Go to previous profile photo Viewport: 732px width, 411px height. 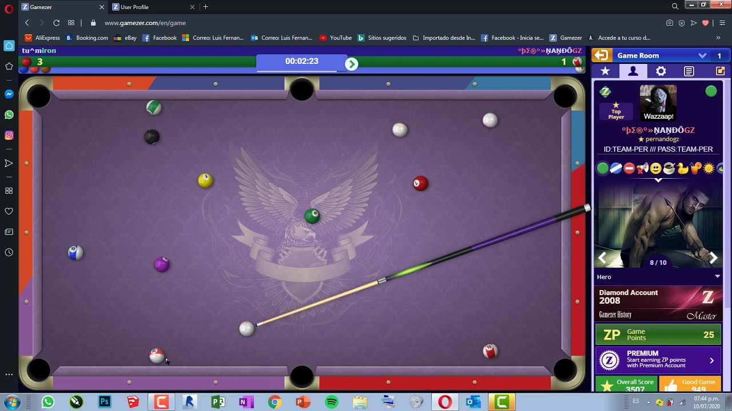point(602,258)
